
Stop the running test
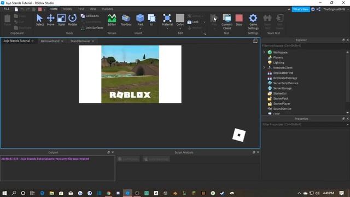239,20
